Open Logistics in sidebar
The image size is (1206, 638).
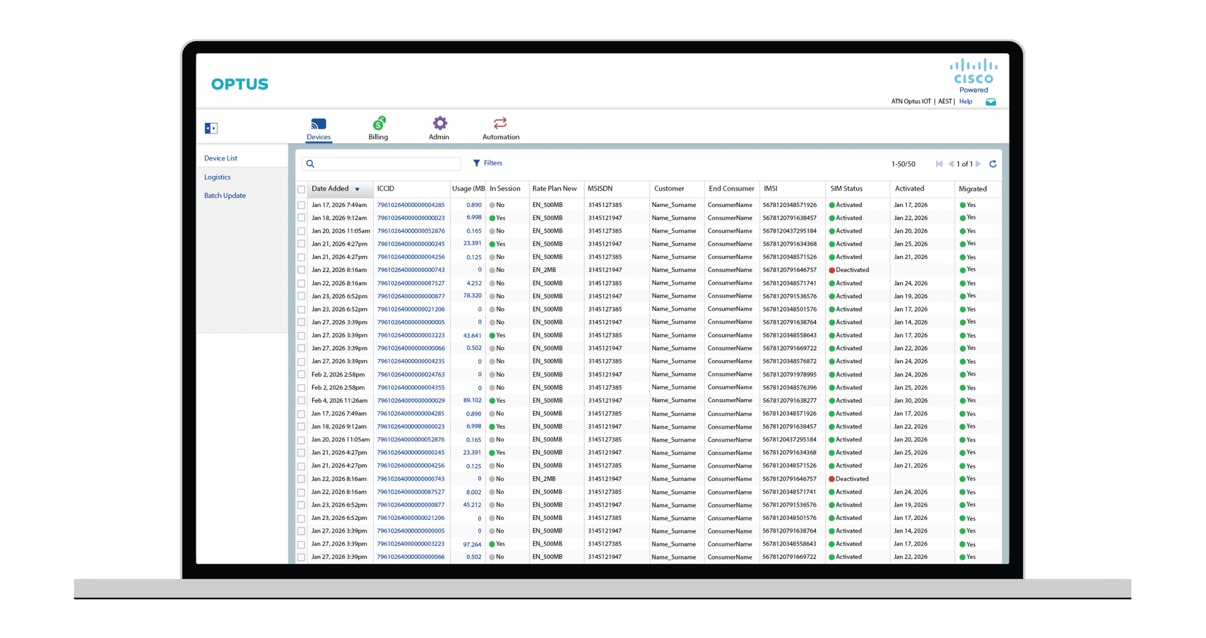point(217,177)
